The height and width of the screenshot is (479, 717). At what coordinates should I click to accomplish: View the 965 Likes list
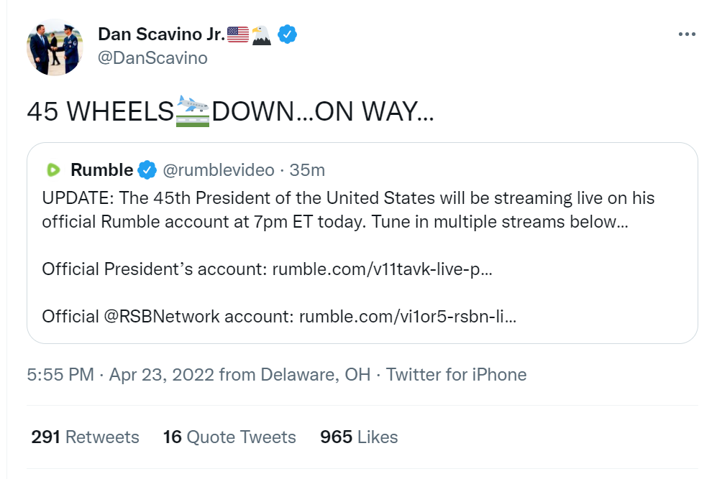(358, 437)
